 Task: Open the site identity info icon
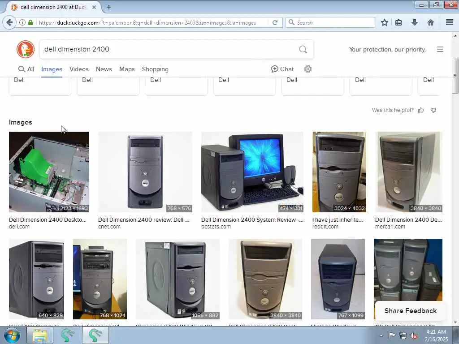pyautogui.click(x=22, y=22)
